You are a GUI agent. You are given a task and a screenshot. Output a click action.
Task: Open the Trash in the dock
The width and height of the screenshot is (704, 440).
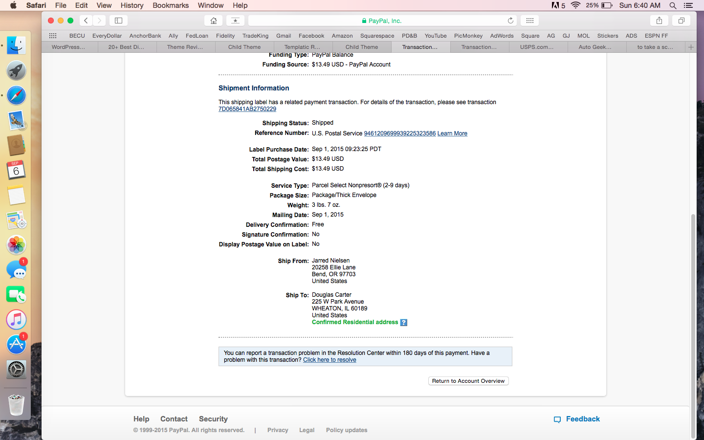[16, 405]
